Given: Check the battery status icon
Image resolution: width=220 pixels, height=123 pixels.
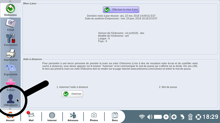Looking at the screenshot, I should click(158, 117).
